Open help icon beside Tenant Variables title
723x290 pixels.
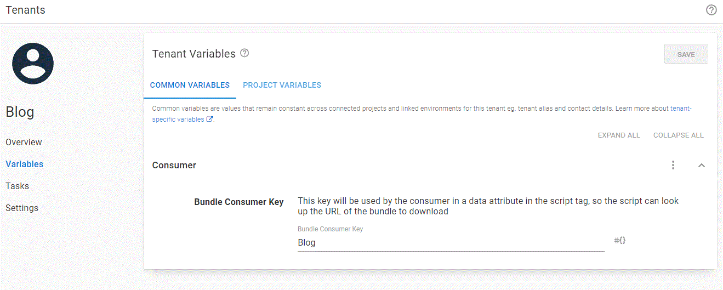tap(245, 53)
